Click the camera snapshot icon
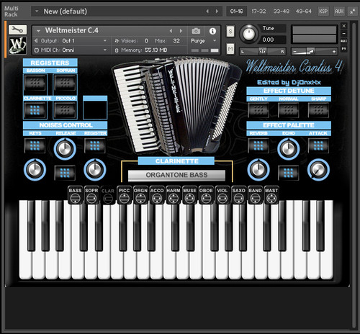360x334 pixels. coord(196,31)
